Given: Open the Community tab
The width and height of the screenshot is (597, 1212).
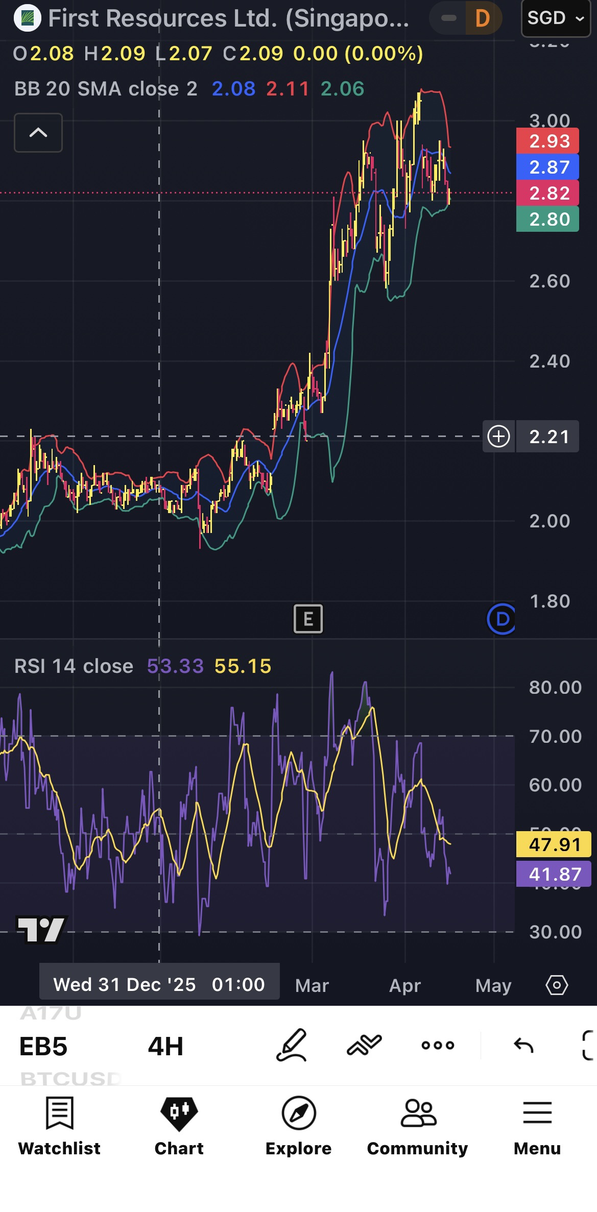Looking at the screenshot, I should (x=418, y=1126).
